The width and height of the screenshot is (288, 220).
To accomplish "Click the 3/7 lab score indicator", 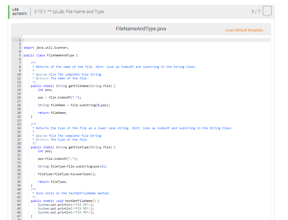I will (x=255, y=11).
